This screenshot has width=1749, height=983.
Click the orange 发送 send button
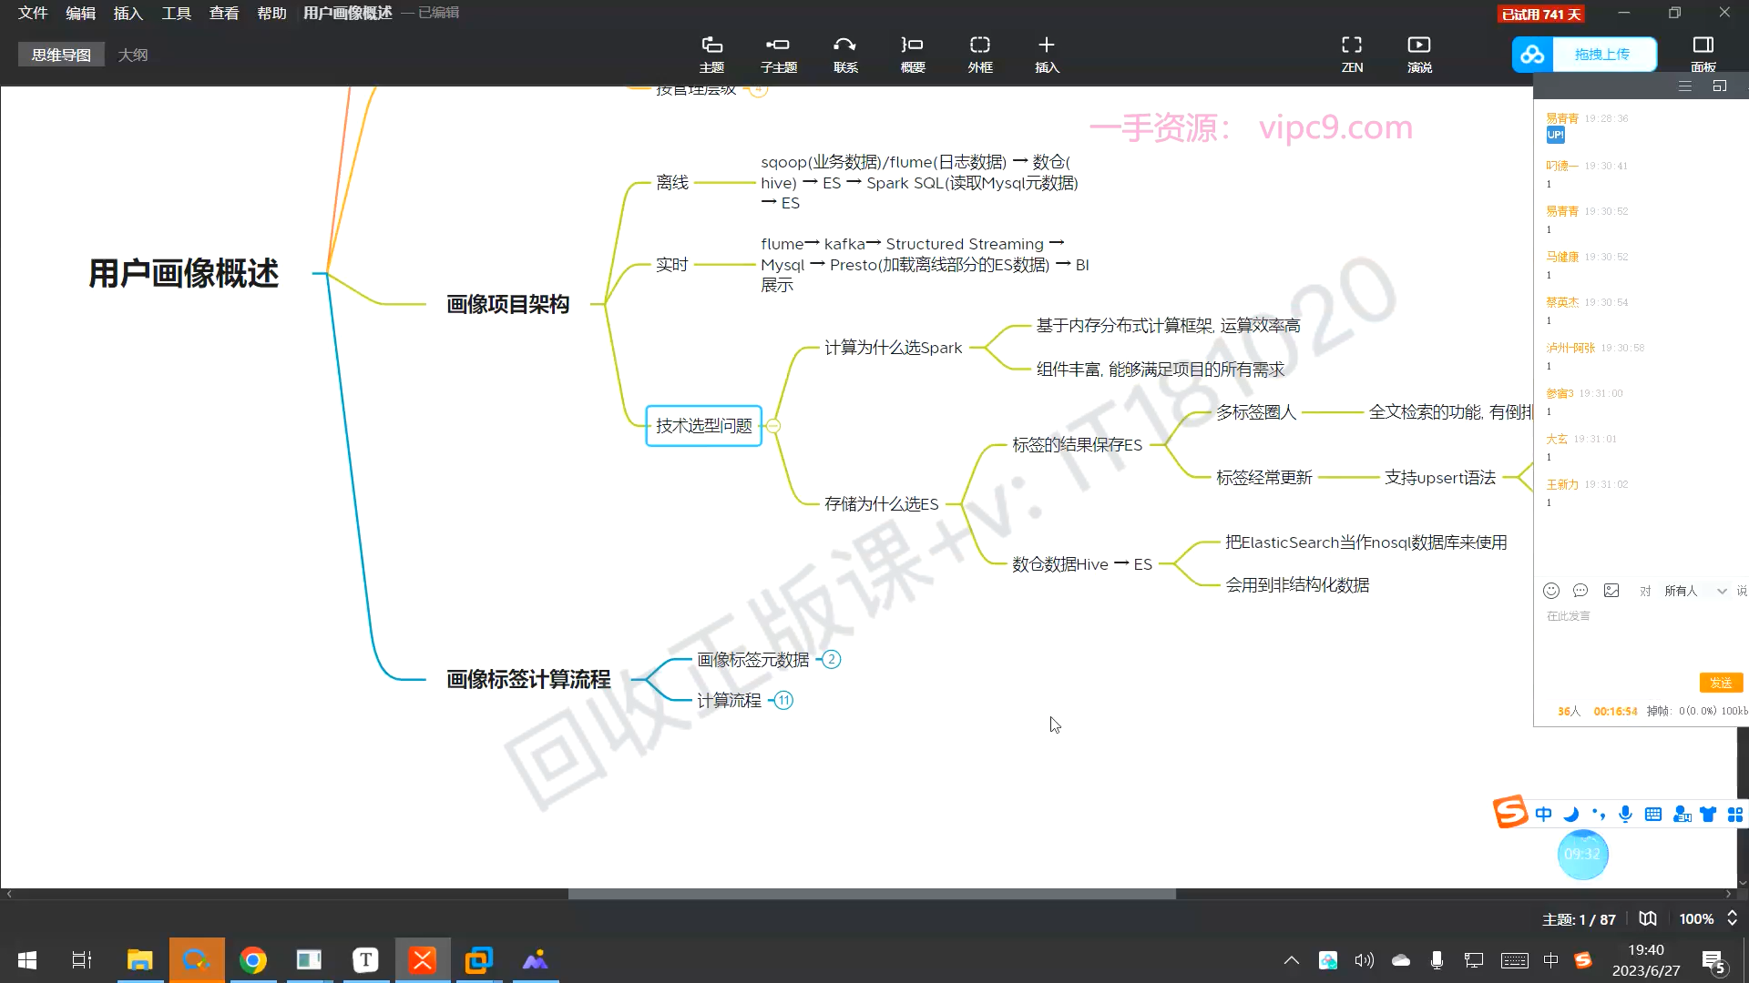click(1720, 683)
